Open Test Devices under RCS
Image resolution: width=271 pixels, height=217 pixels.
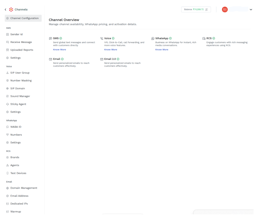[18, 173]
